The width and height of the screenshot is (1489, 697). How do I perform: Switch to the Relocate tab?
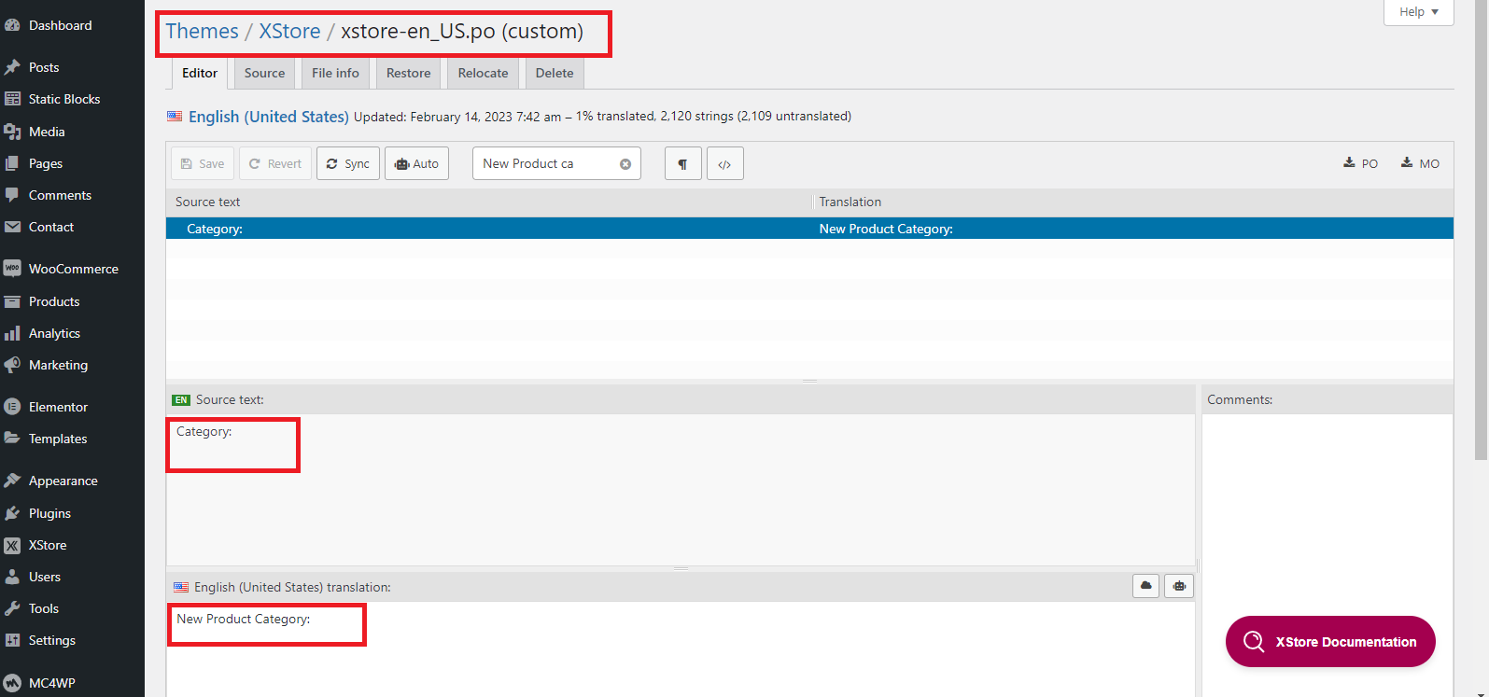tap(483, 73)
